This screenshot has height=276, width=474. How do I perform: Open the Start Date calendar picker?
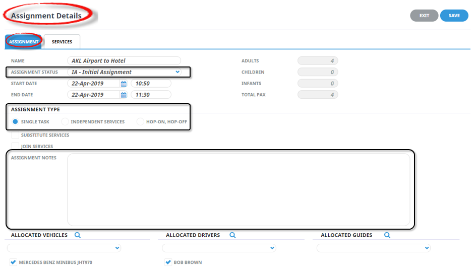(x=124, y=84)
